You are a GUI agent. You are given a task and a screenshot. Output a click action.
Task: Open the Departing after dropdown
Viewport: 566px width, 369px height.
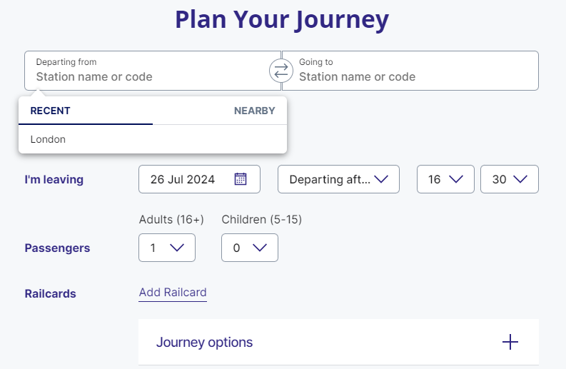coord(338,179)
